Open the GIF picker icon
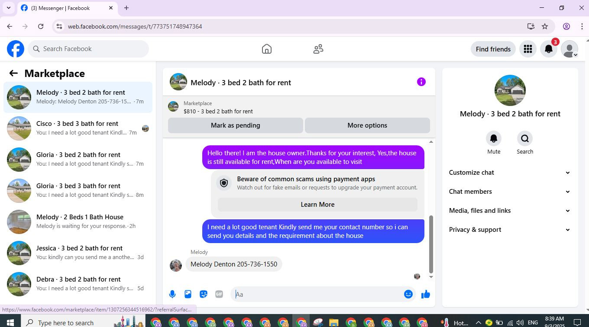 click(x=219, y=294)
